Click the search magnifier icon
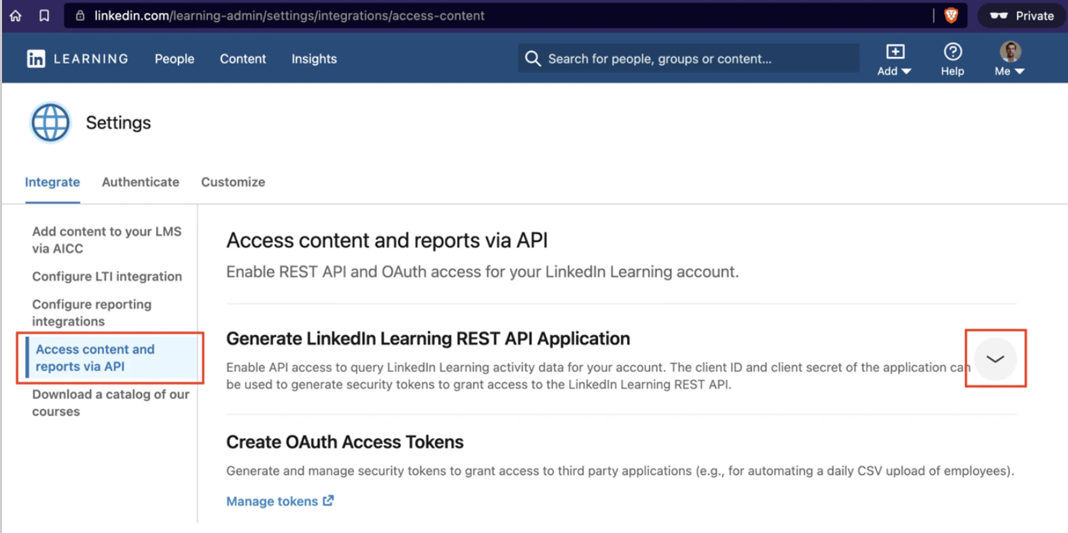This screenshot has width=1068, height=533. [533, 59]
